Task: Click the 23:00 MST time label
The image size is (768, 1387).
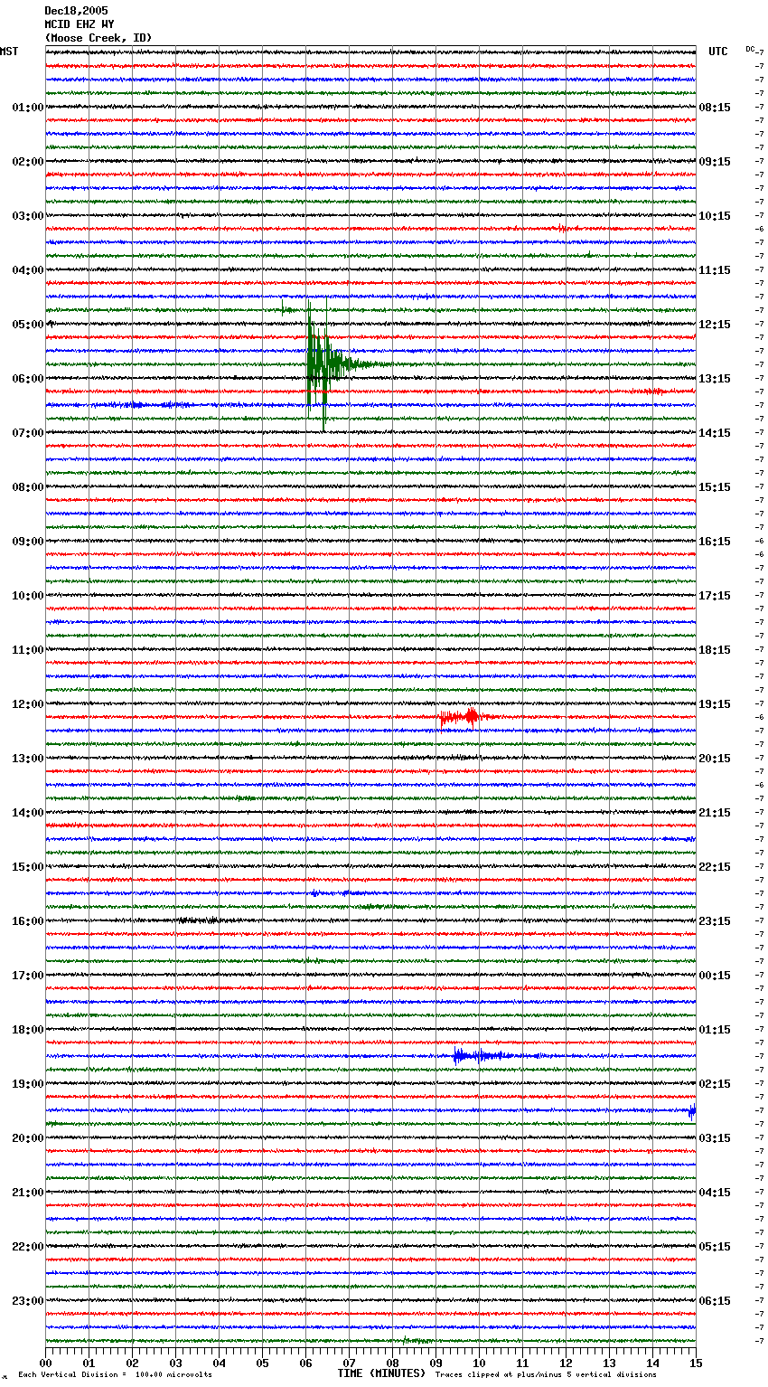Action: 28,1301
